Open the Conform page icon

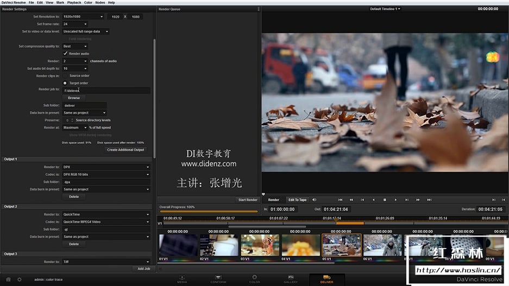(218, 279)
